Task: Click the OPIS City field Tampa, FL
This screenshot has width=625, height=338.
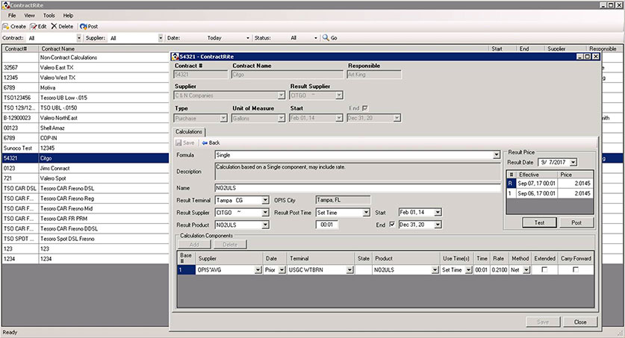Action: [x=343, y=200]
